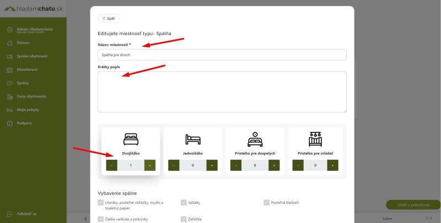The width and height of the screenshot is (441, 223).
Task: Click the Prístelka pre mládež crib icon
Action: click(x=315, y=139)
